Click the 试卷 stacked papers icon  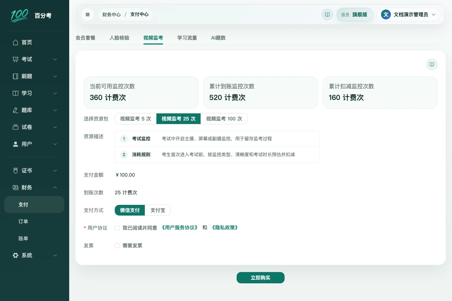15,127
